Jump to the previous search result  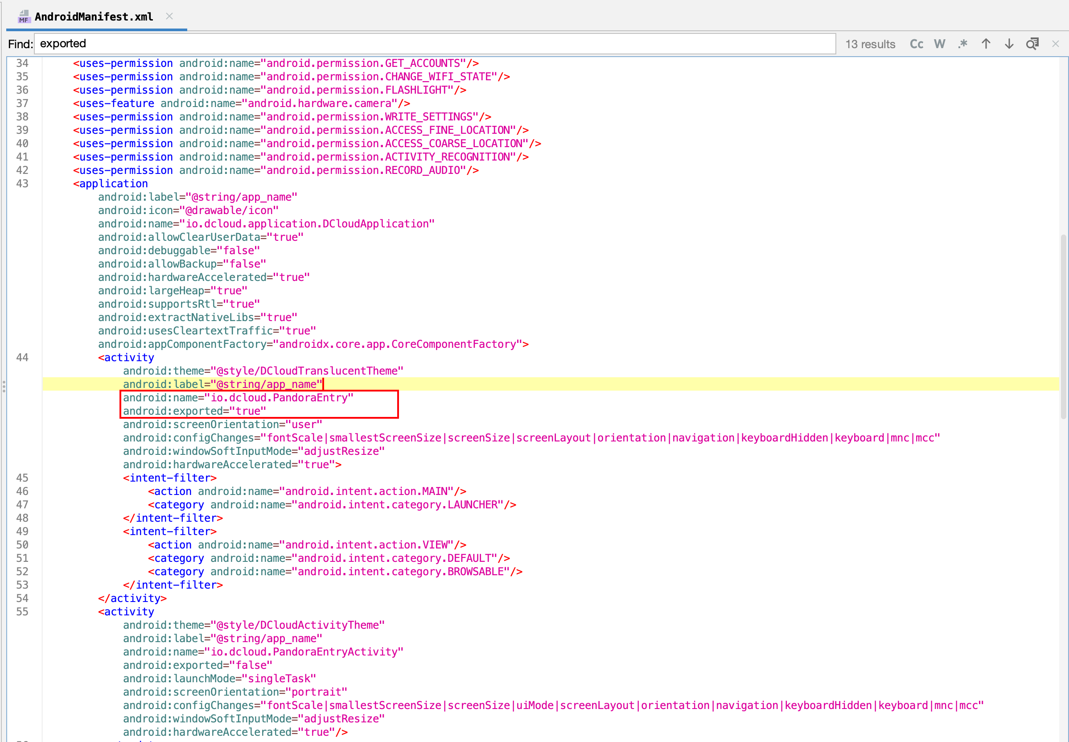(986, 44)
